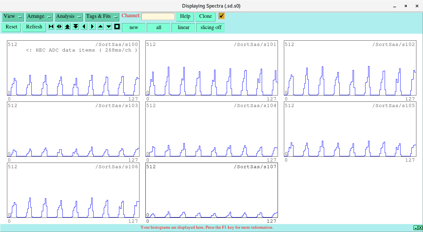The height and width of the screenshot is (232, 423).
Task: Click the Refresh button
Action: pyautogui.click(x=34, y=27)
